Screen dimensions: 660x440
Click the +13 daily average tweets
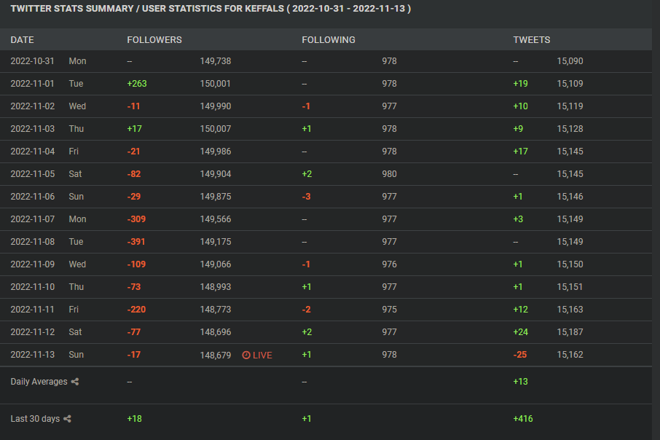pyautogui.click(x=520, y=382)
